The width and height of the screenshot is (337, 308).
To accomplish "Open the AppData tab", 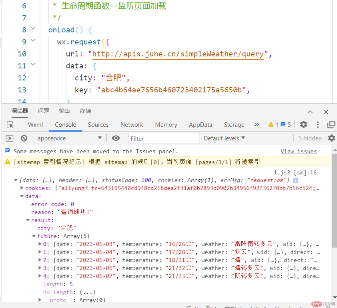I will 201,124.
